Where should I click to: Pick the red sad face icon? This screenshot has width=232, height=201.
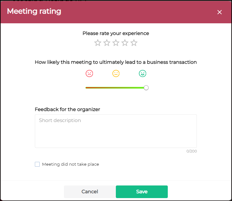click(89, 73)
